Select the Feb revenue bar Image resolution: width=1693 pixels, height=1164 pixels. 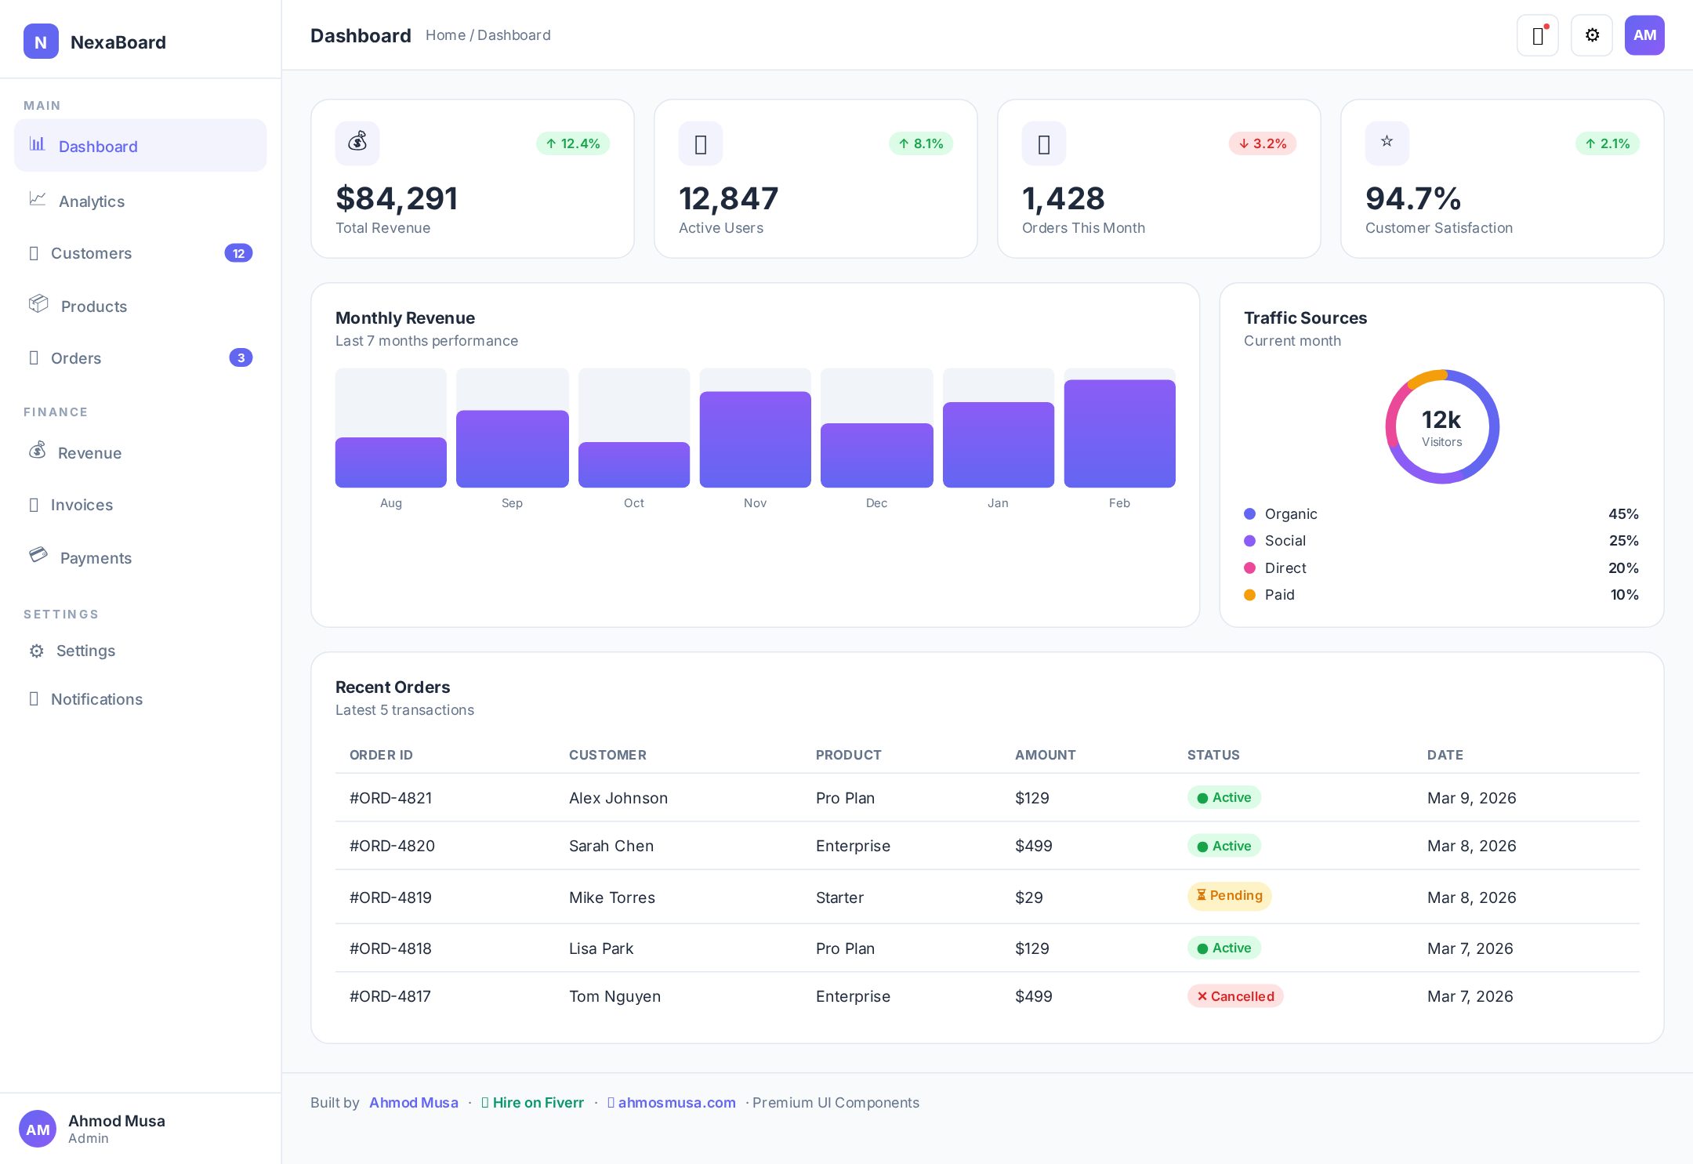click(1120, 433)
